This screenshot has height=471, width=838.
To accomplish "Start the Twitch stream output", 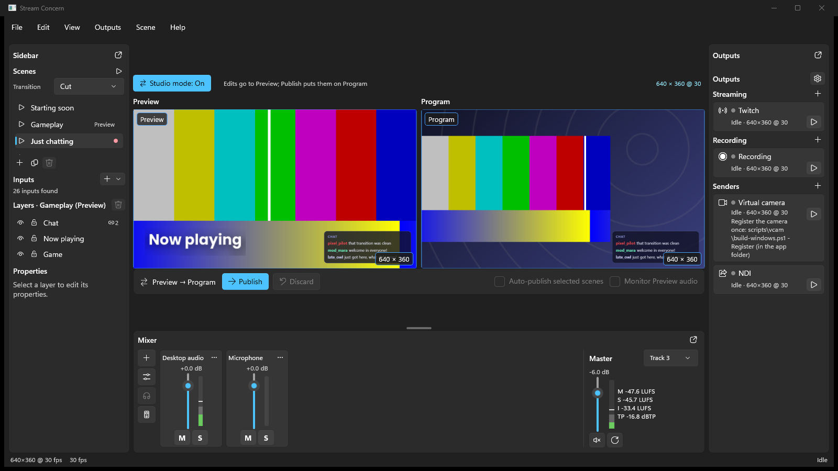I will tap(814, 122).
